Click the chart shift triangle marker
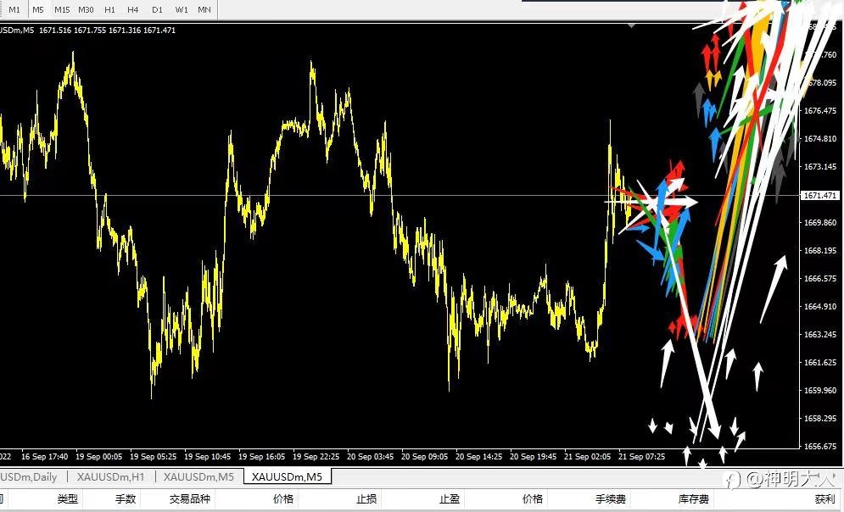Viewport: 844px width, 512px height. point(631,25)
